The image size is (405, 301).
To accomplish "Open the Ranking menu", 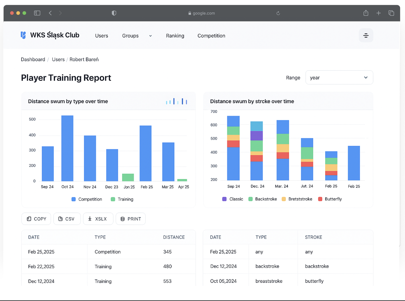I will [175, 36].
